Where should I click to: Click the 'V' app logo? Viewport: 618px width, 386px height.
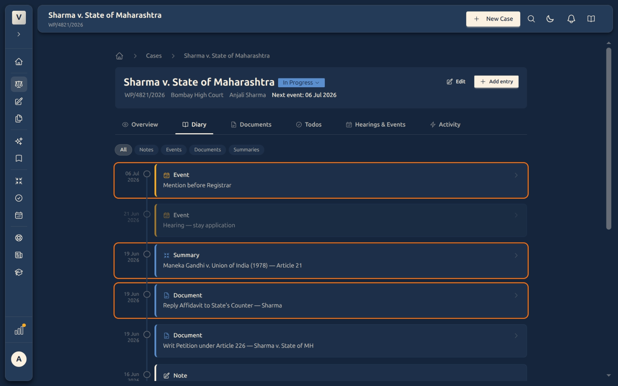click(x=19, y=17)
